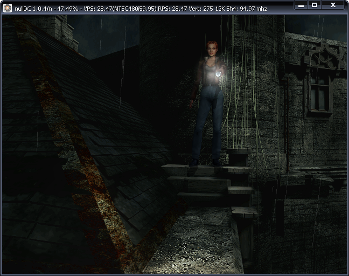Viewport: 349px width, 276px height.
Task: Maximize the nullDC emulator window
Action: click(x=315, y=5)
